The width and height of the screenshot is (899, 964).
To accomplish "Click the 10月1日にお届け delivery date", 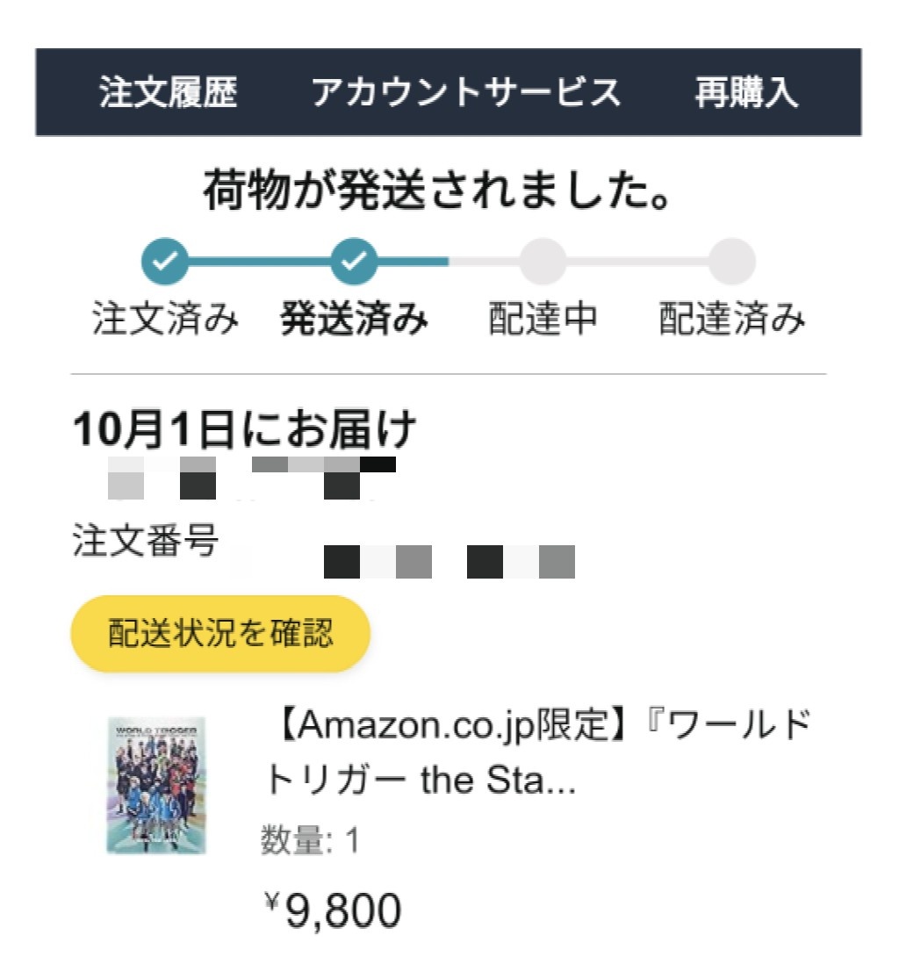I will pos(244,430).
